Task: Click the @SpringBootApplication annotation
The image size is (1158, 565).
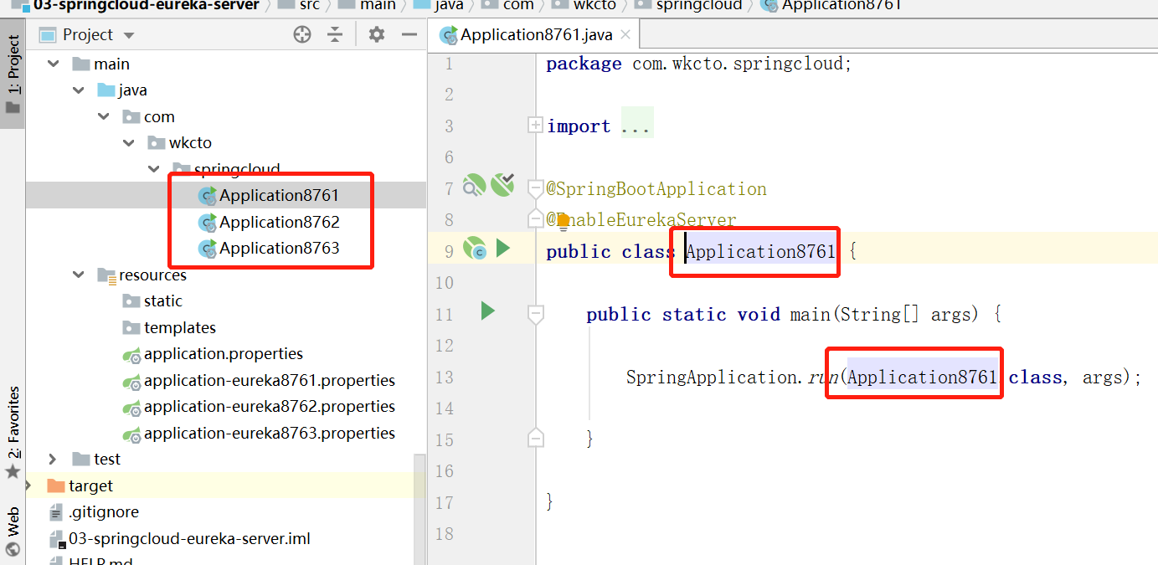Action: tap(656, 188)
